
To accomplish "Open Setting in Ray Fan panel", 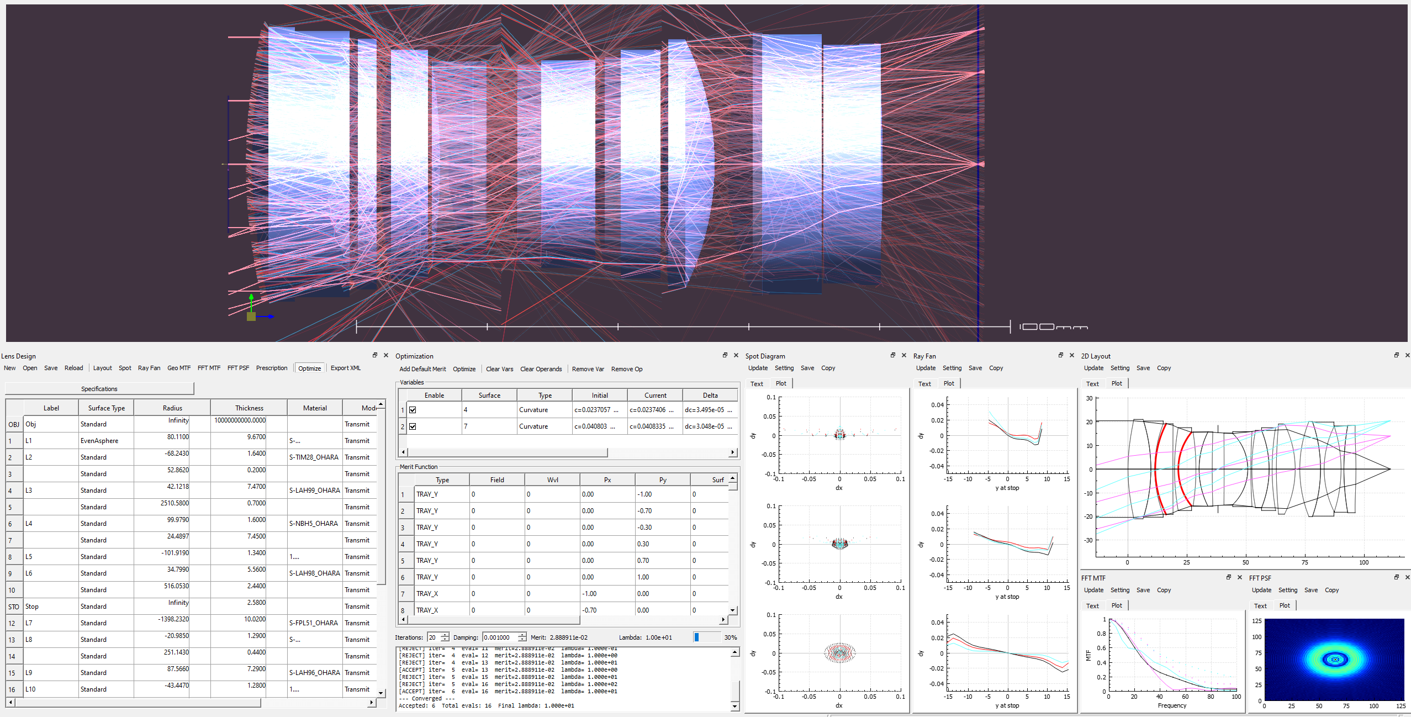I will tap(952, 368).
